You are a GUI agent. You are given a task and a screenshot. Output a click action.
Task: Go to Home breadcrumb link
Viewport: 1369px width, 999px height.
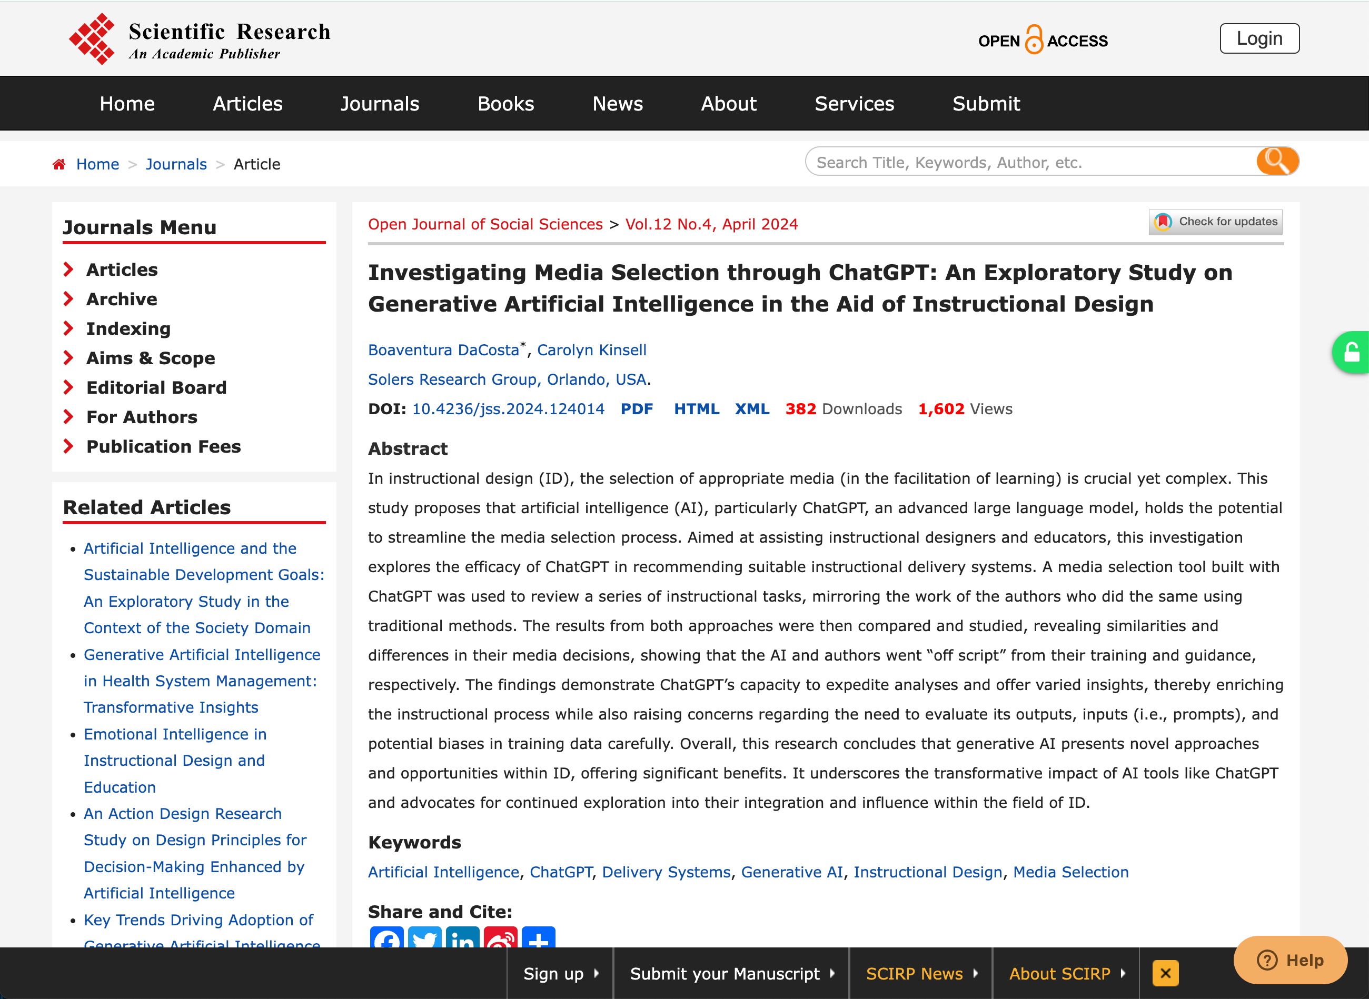coord(97,164)
